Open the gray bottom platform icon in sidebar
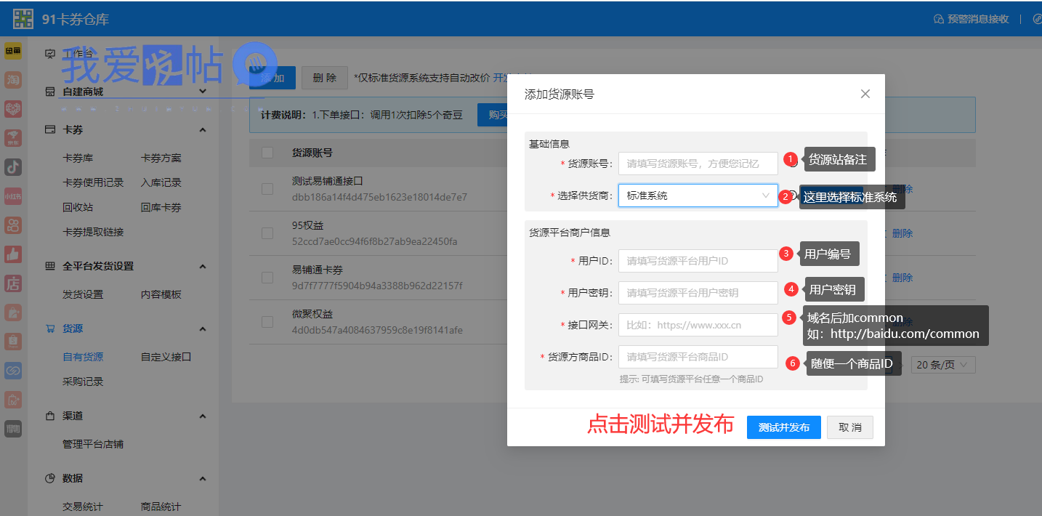 coord(13,429)
